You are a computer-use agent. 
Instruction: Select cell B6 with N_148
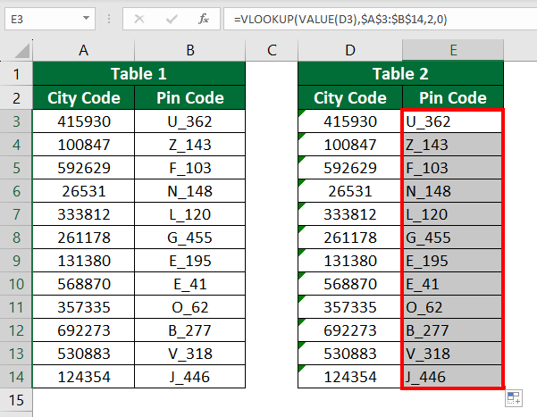(190, 191)
